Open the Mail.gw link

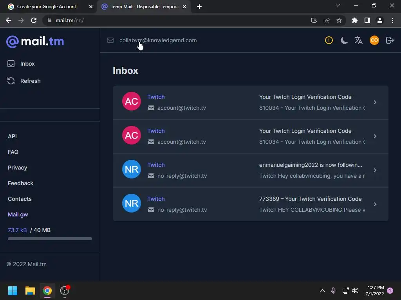[18, 214]
